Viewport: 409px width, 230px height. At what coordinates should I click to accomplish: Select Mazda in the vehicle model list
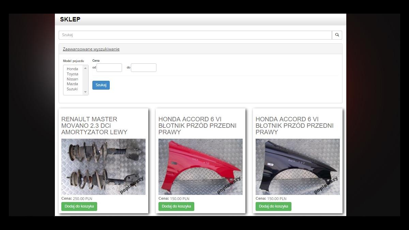pos(72,84)
